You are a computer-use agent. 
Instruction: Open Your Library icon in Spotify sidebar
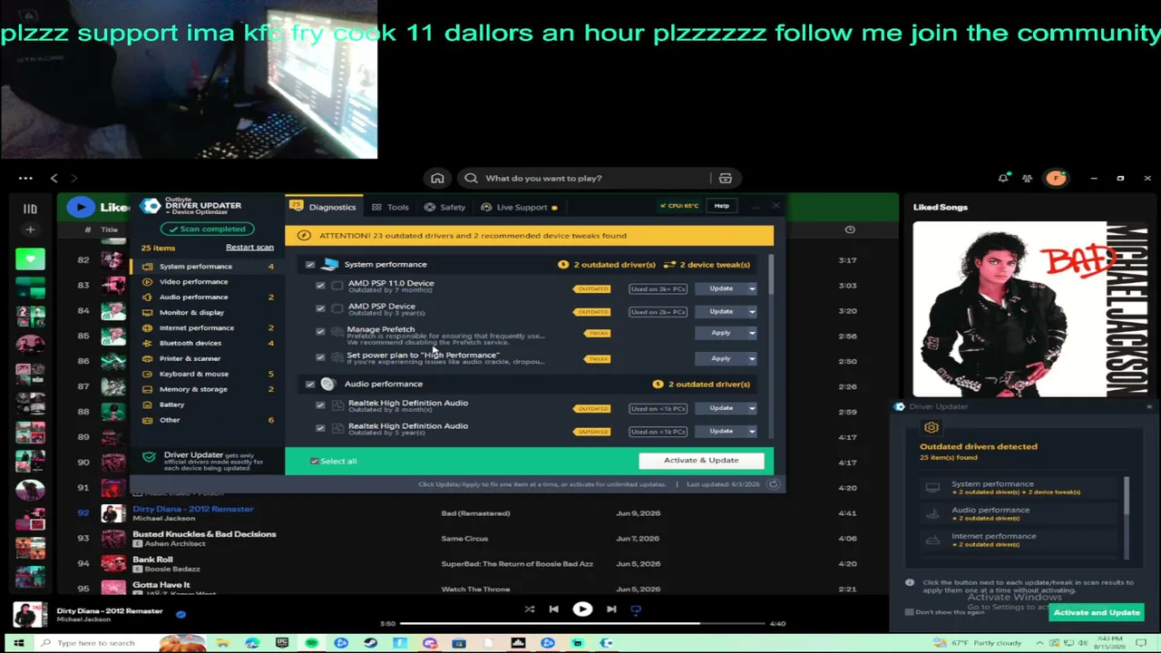30,209
